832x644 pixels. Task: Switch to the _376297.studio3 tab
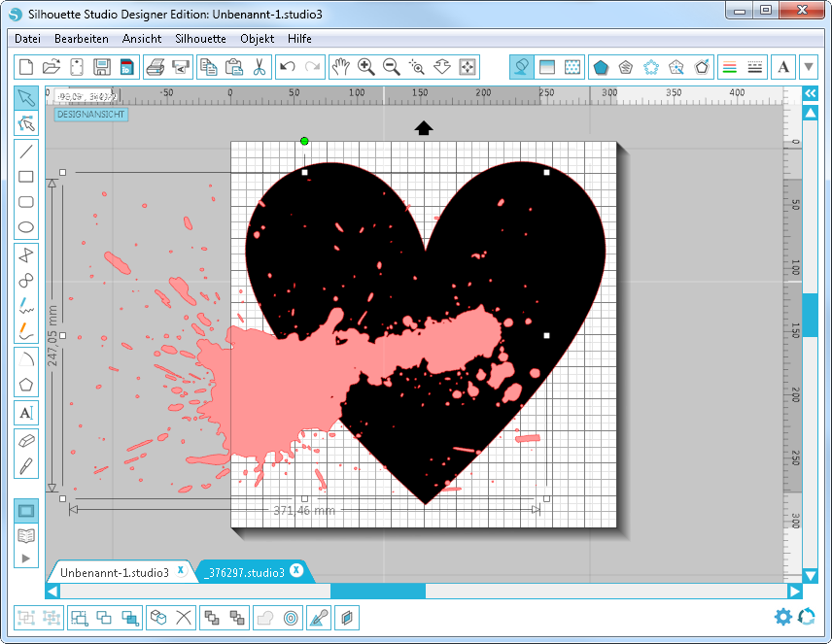click(245, 573)
